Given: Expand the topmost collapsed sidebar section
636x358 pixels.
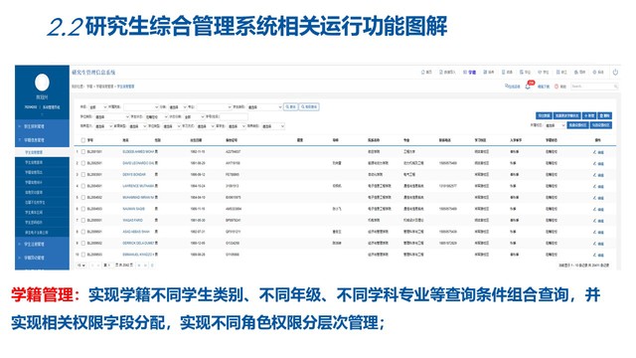Looking at the screenshot, I should click(x=42, y=126).
